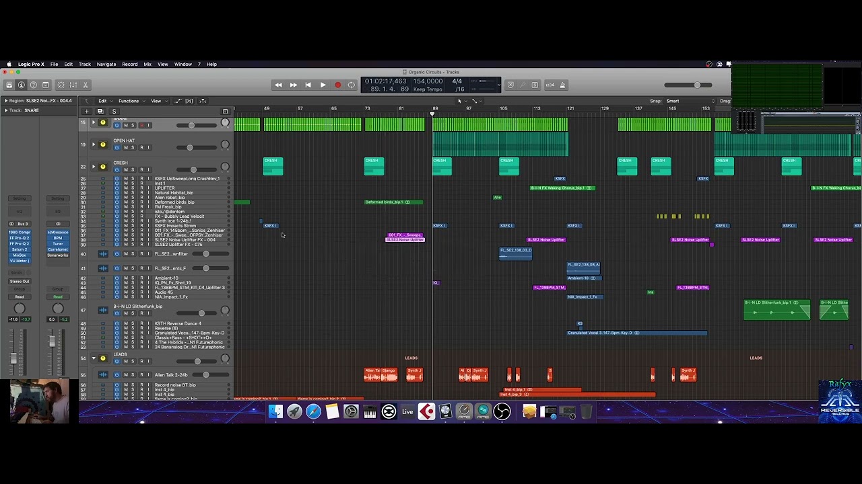Open the Window menu
This screenshot has height=484, width=862.
pyautogui.click(x=183, y=65)
